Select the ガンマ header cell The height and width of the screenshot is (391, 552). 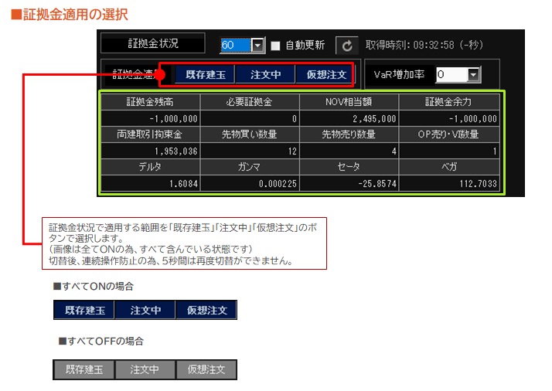[250, 167]
